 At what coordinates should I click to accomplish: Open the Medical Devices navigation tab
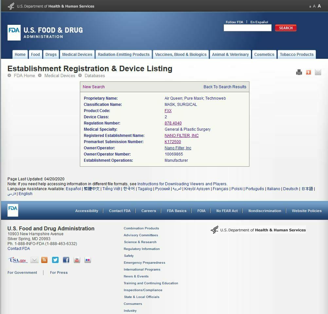pyautogui.click(x=77, y=55)
